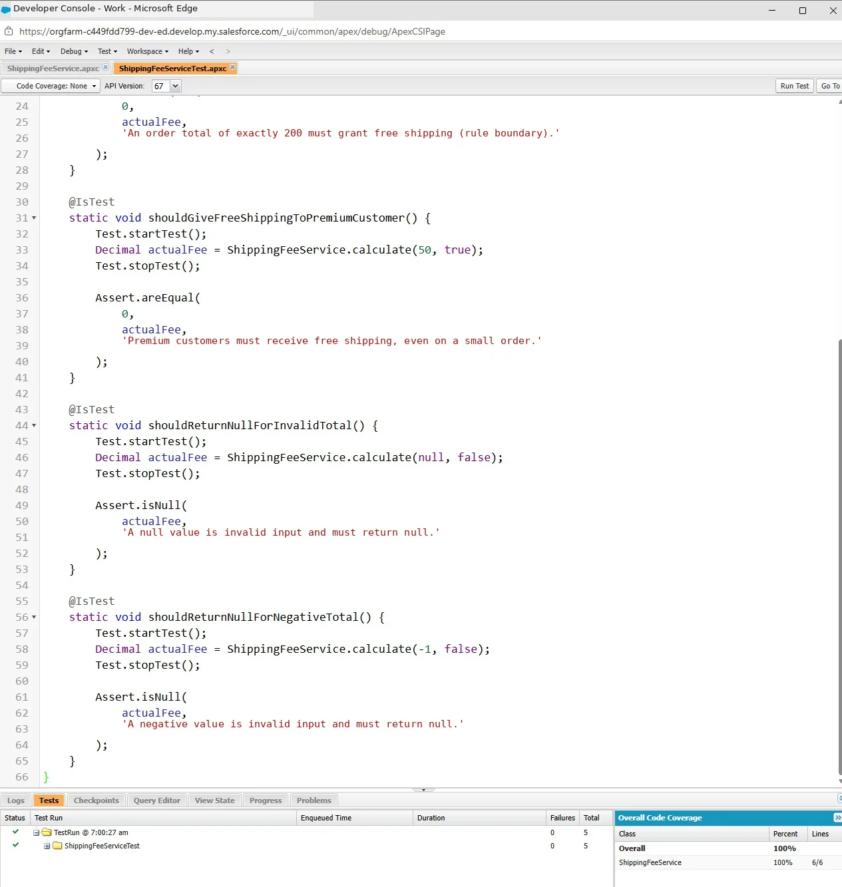Click the green check status for TestRun row
Image resolution: width=842 pixels, height=887 pixels.
pyautogui.click(x=15, y=832)
